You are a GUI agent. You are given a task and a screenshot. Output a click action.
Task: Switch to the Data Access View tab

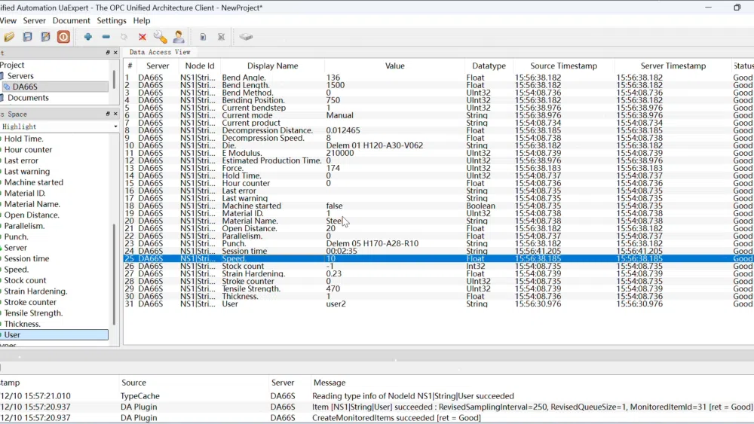[160, 52]
